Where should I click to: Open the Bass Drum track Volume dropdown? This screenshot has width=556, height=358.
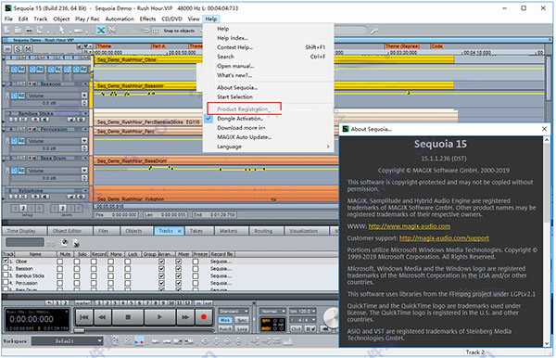[x=84, y=171]
